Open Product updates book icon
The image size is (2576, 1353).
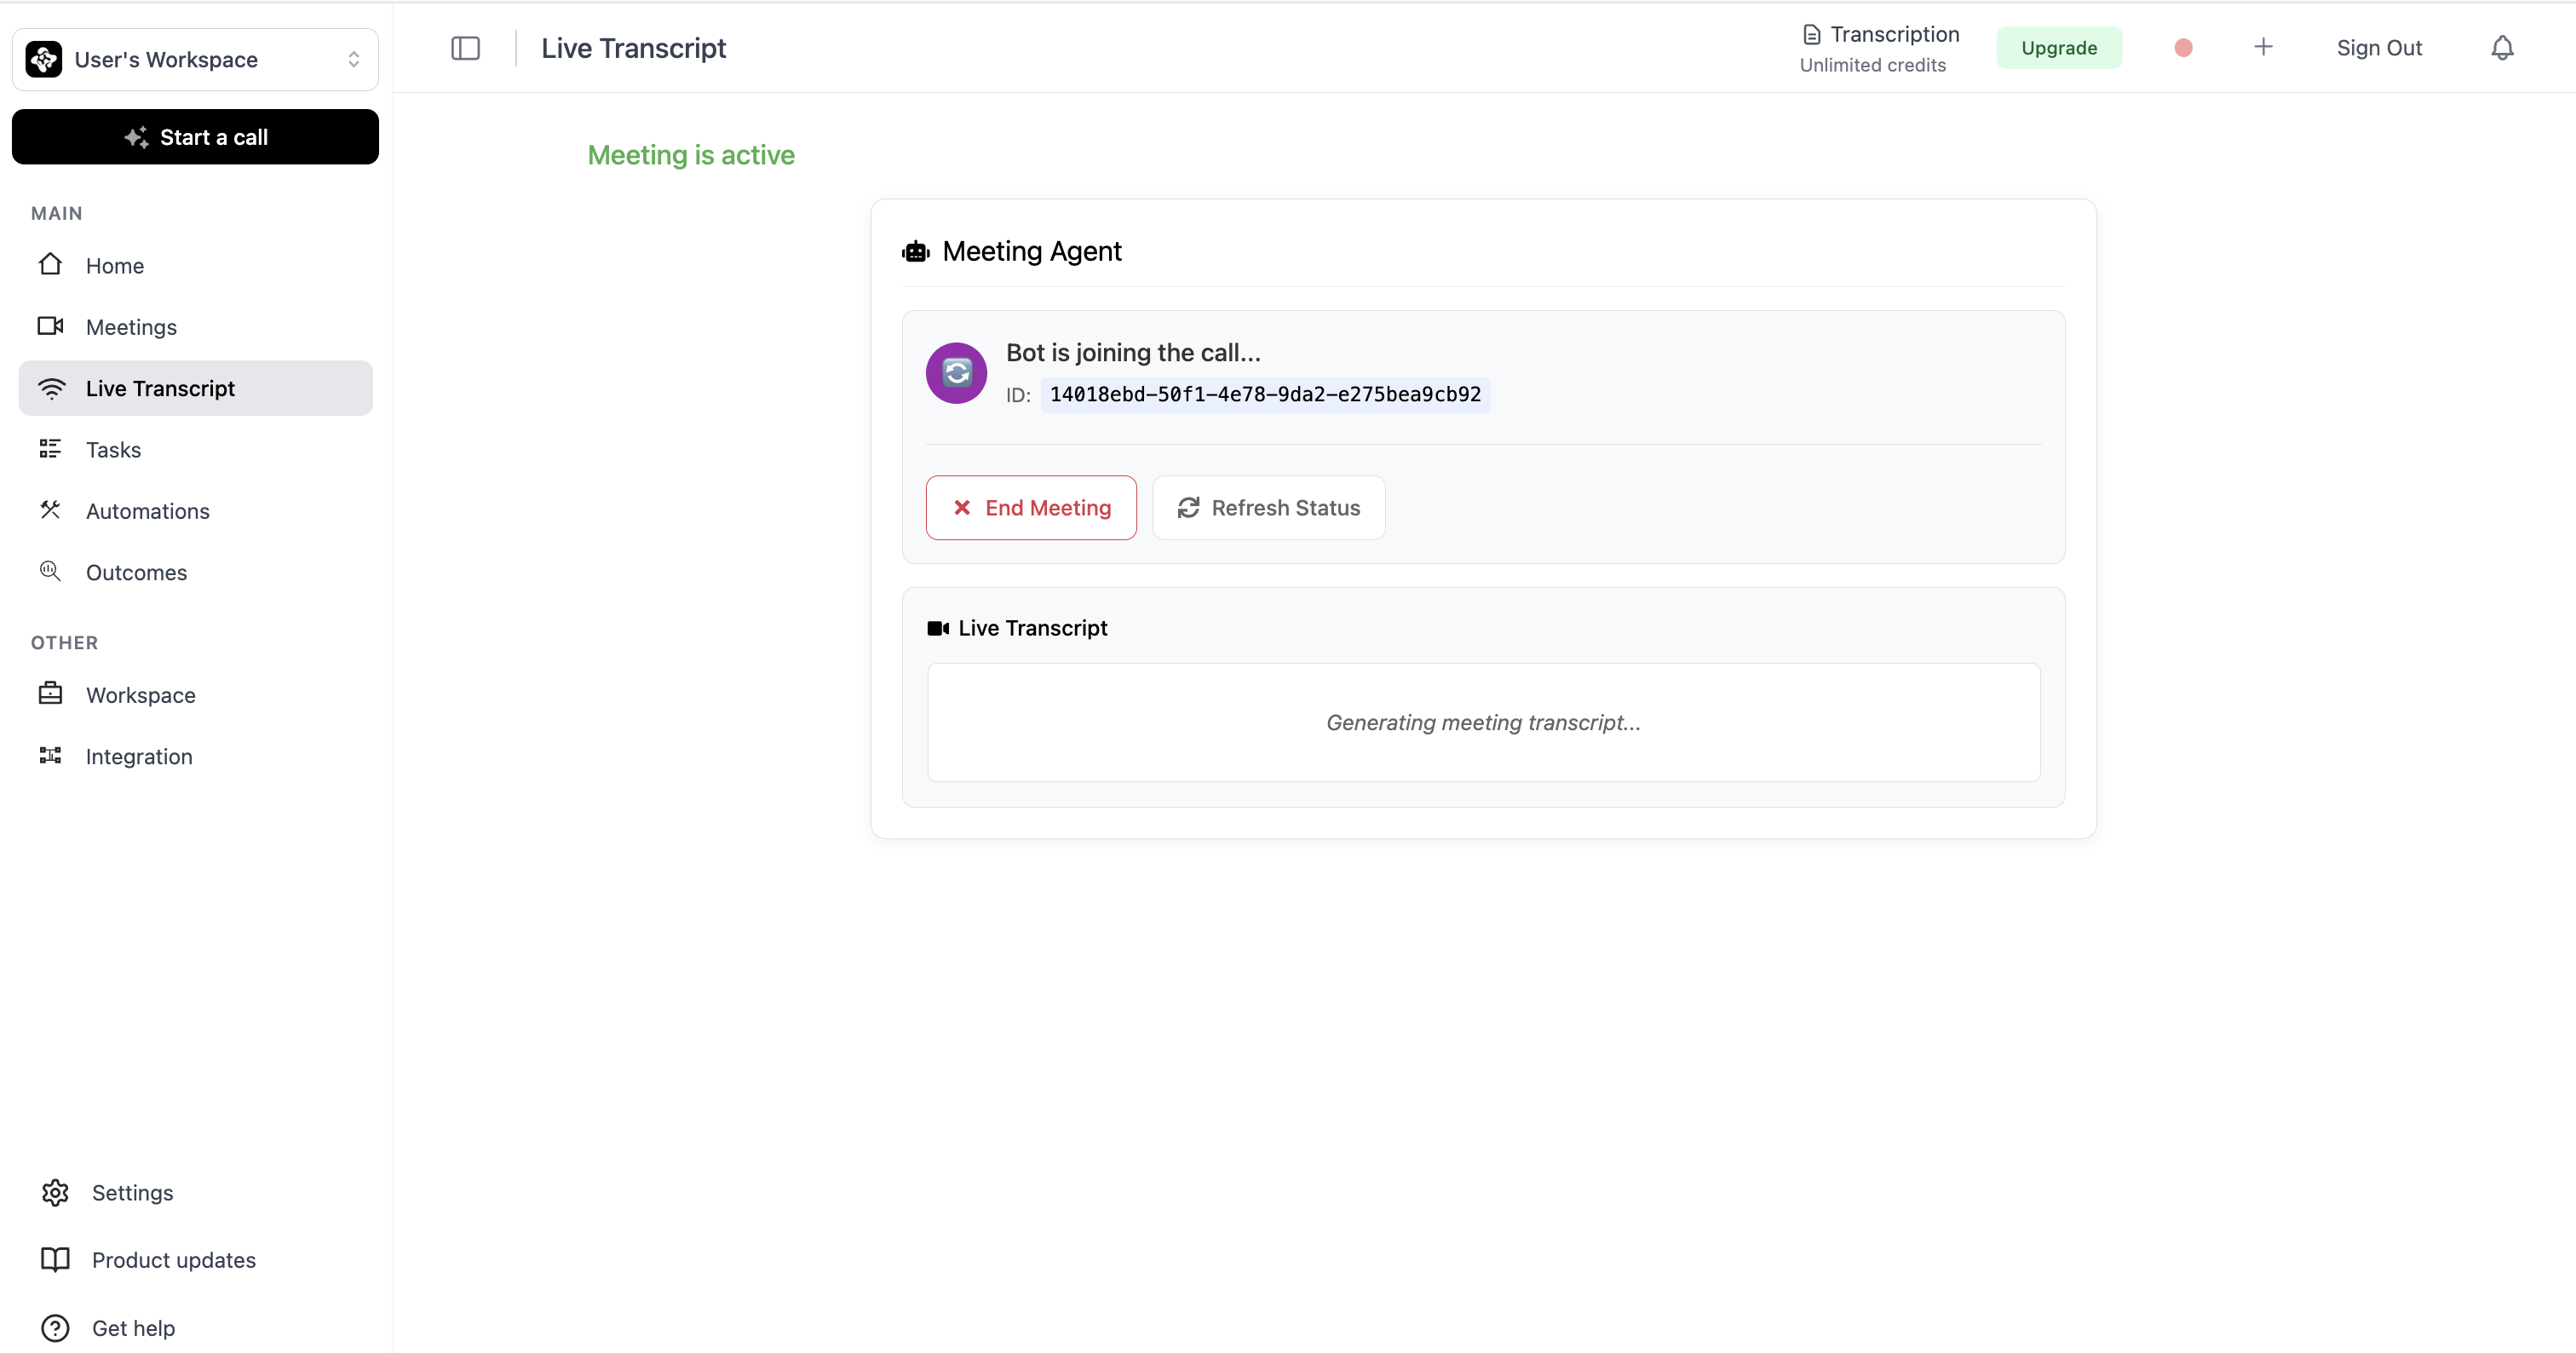click(x=55, y=1259)
